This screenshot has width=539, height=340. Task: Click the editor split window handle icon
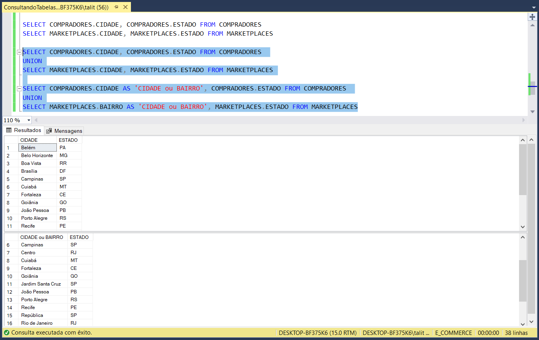[532, 16]
